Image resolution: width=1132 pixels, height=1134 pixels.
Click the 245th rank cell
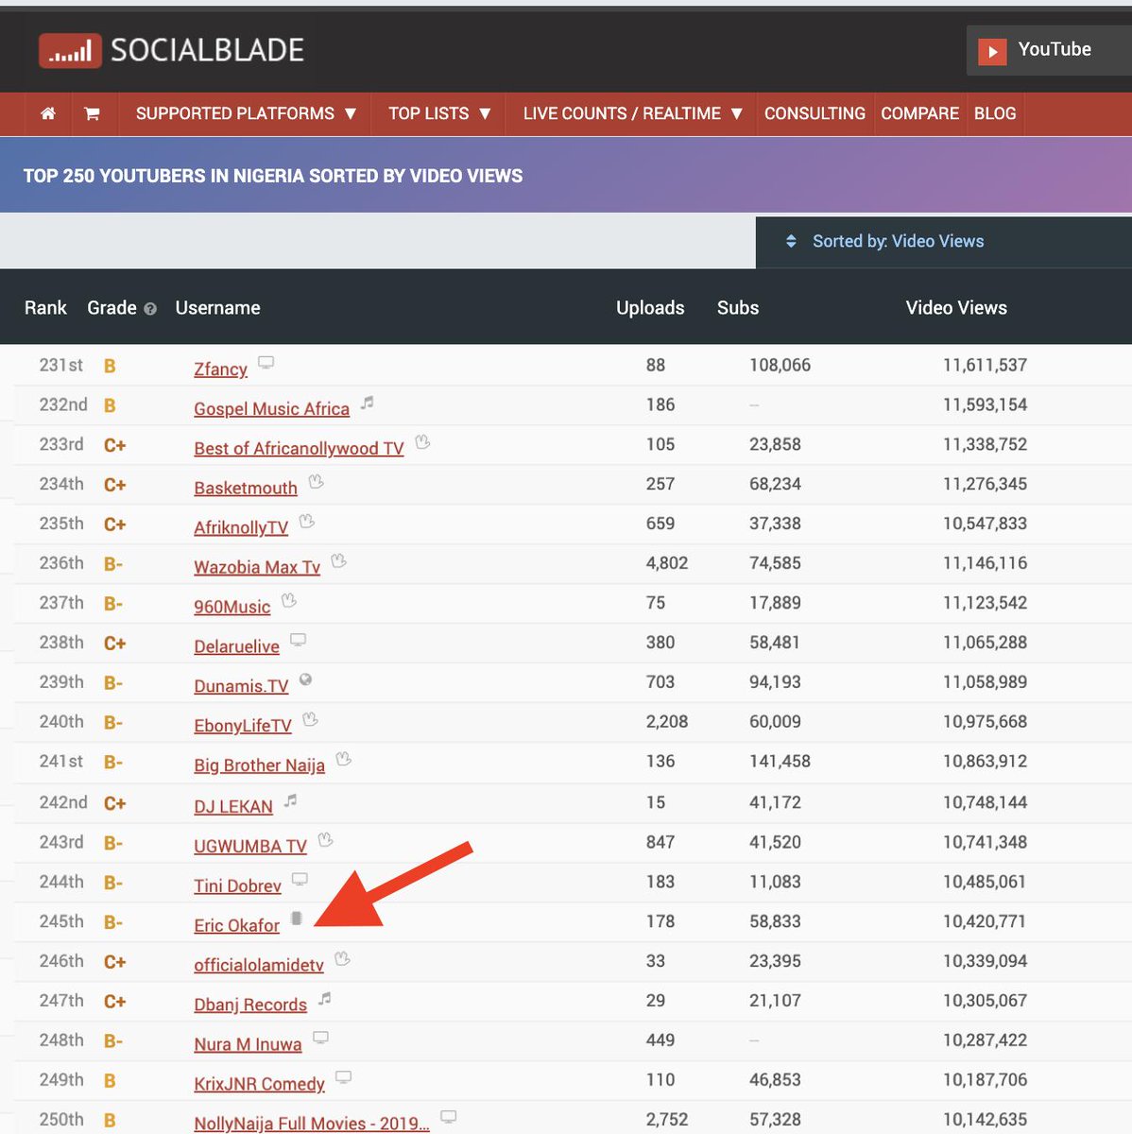[61, 921]
